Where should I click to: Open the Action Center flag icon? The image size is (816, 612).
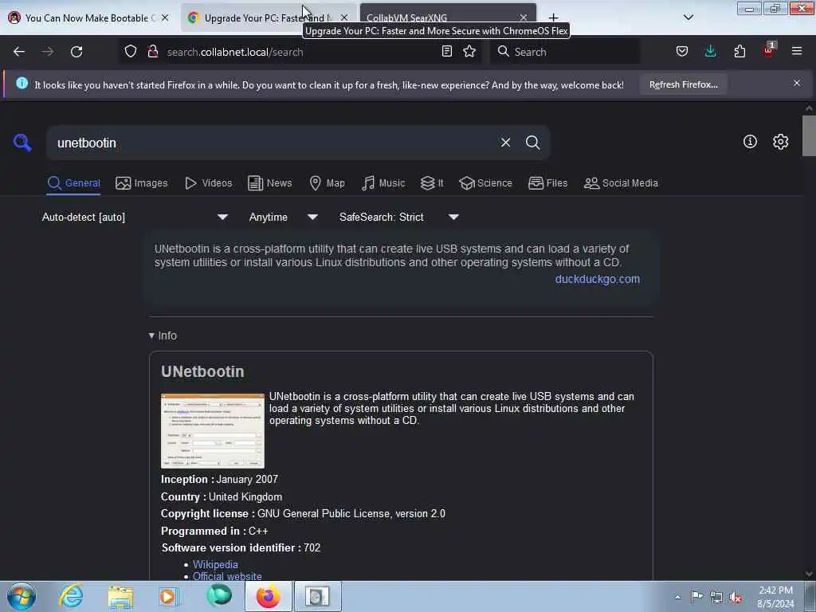point(696,597)
